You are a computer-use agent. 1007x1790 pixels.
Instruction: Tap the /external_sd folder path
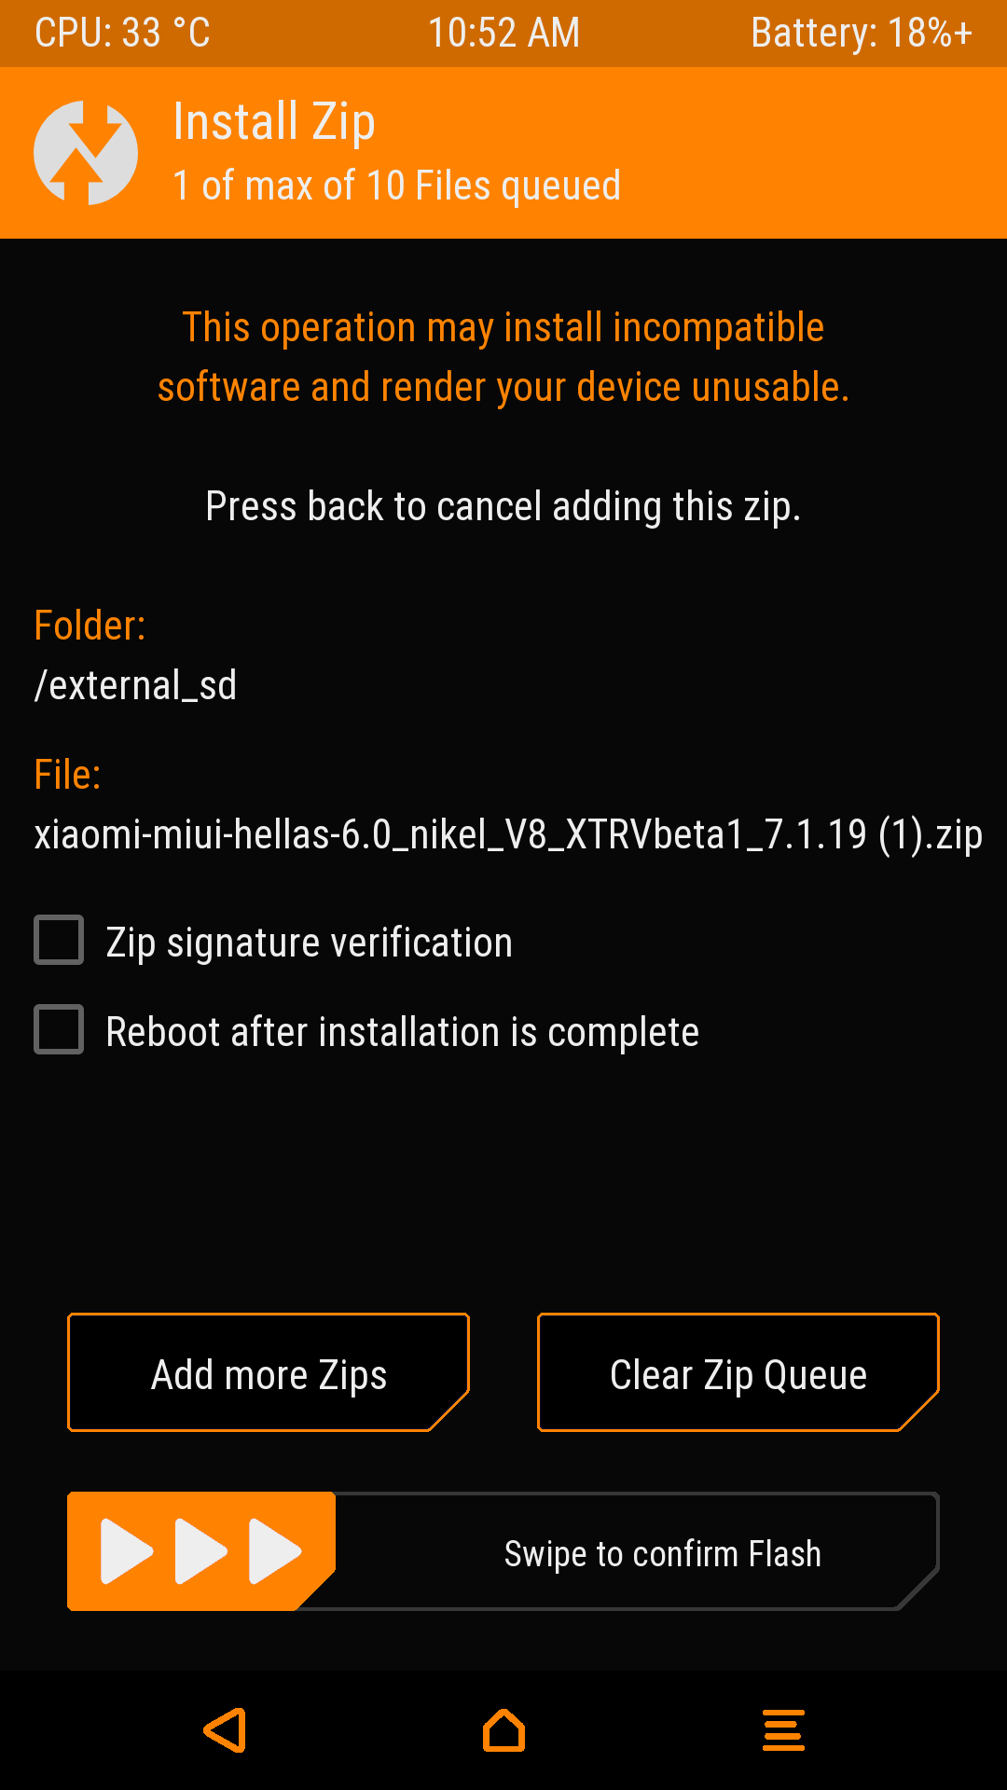(135, 685)
